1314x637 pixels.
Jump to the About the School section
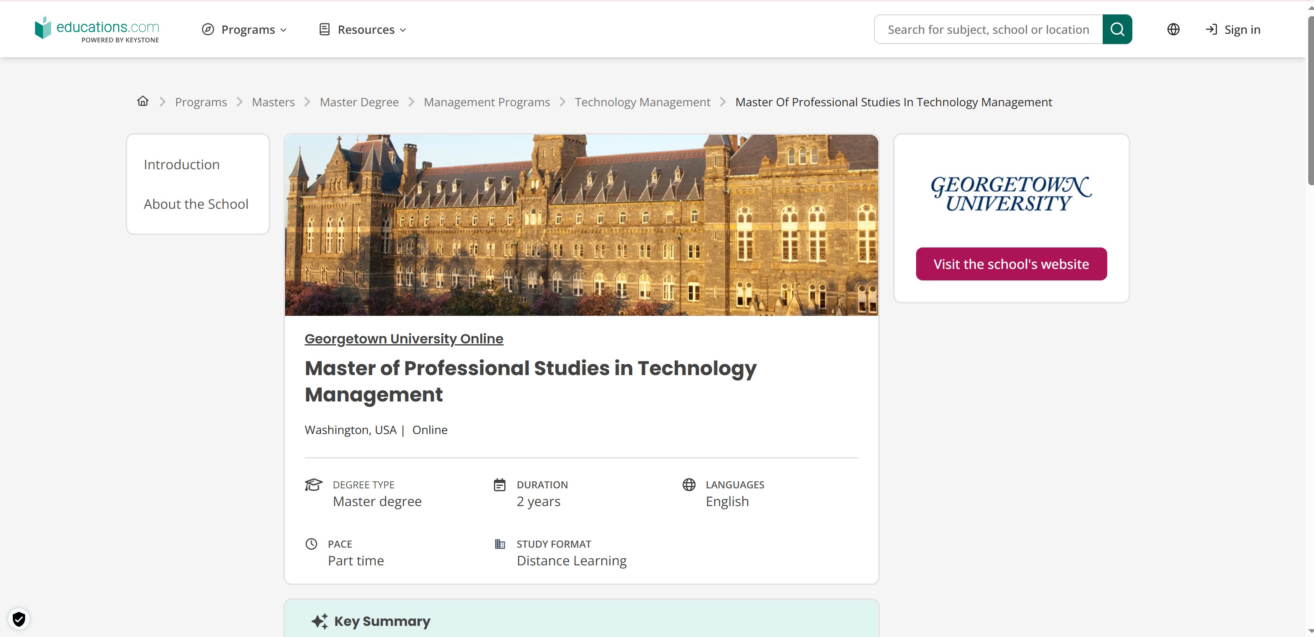point(196,204)
